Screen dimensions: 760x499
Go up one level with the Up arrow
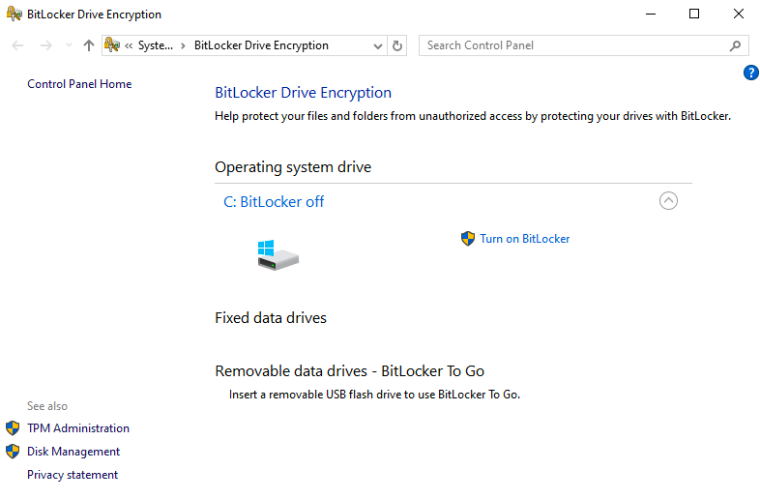tap(89, 45)
